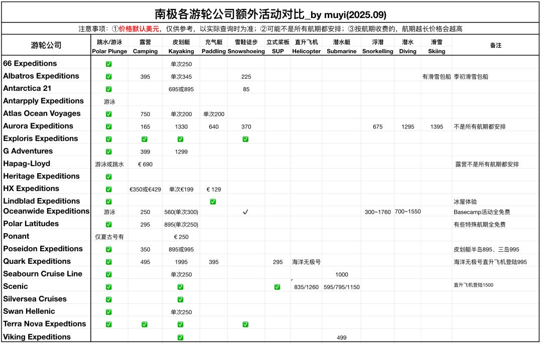Click the 300~1760 snorkelling cell
Image resolution: width=542 pixels, height=344 pixels.
pos(378,212)
